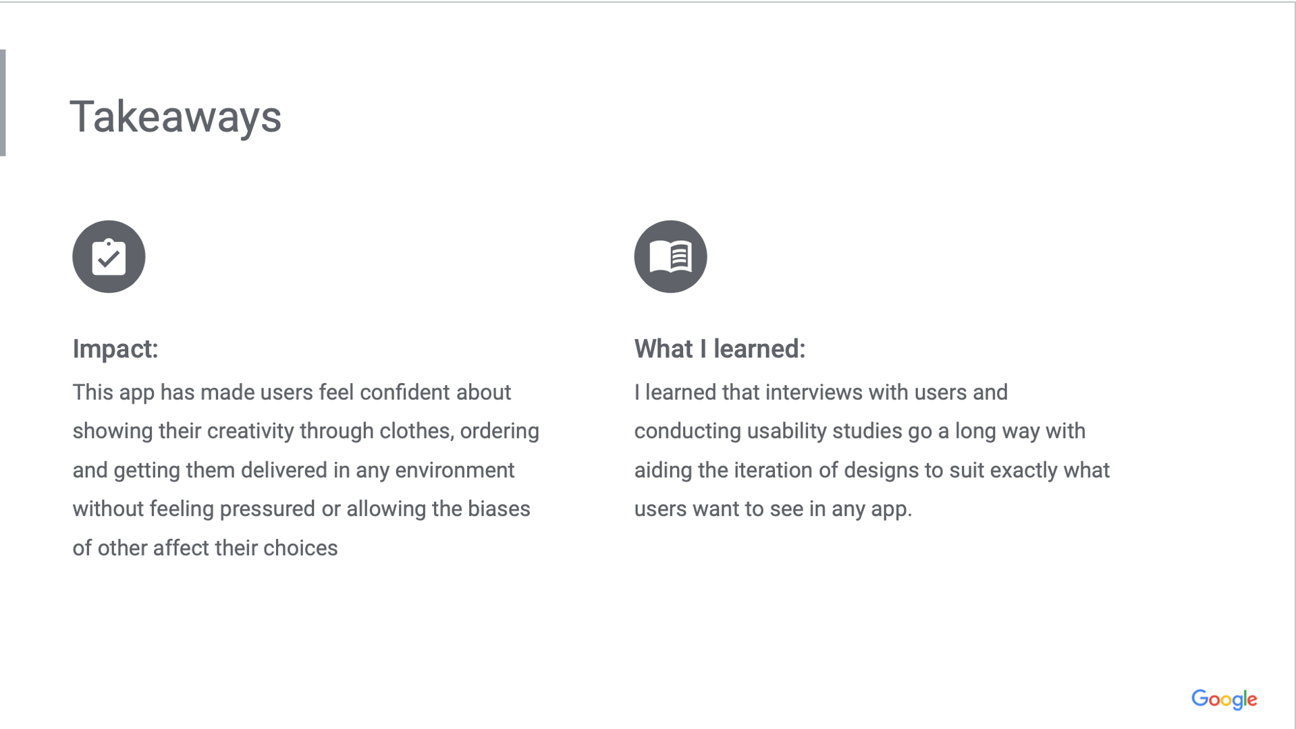Click the line 'showing their creativity through clothes, ordering'
This screenshot has width=1296, height=729.
[306, 431]
